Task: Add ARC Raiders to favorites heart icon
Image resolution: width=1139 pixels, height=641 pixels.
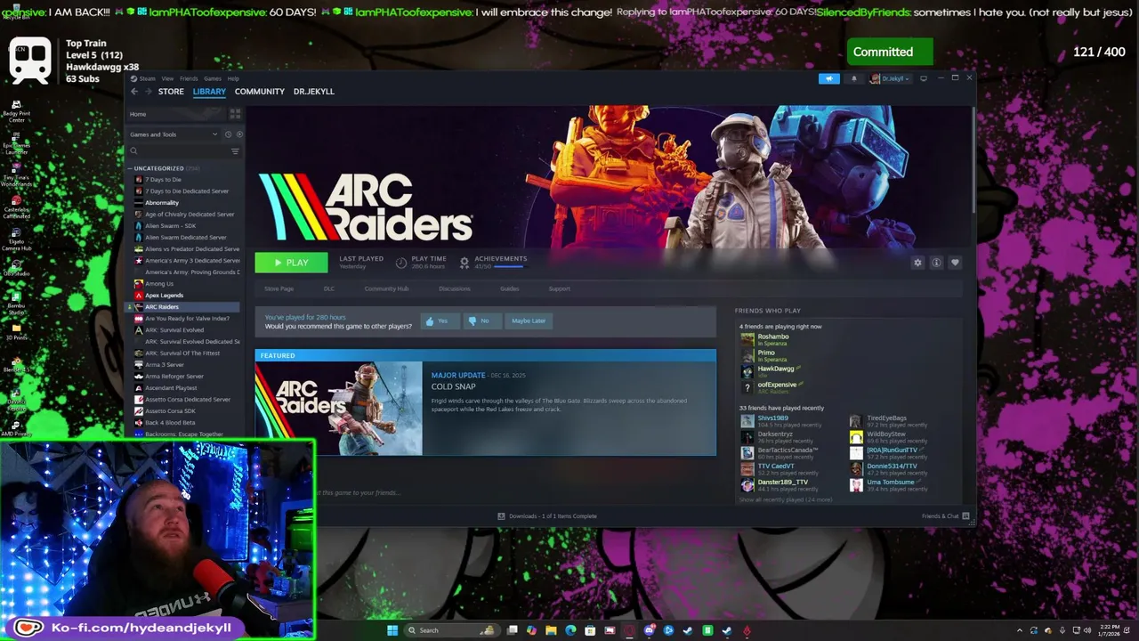Action: pyautogui.click(x=955, y=263)
